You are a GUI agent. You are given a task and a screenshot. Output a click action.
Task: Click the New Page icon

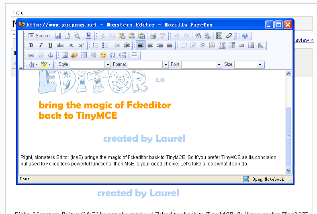(67, 36)
